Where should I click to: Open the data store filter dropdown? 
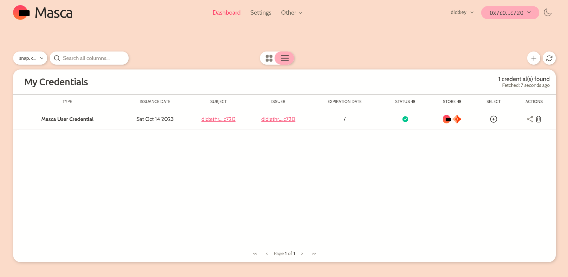coord(30,58)
